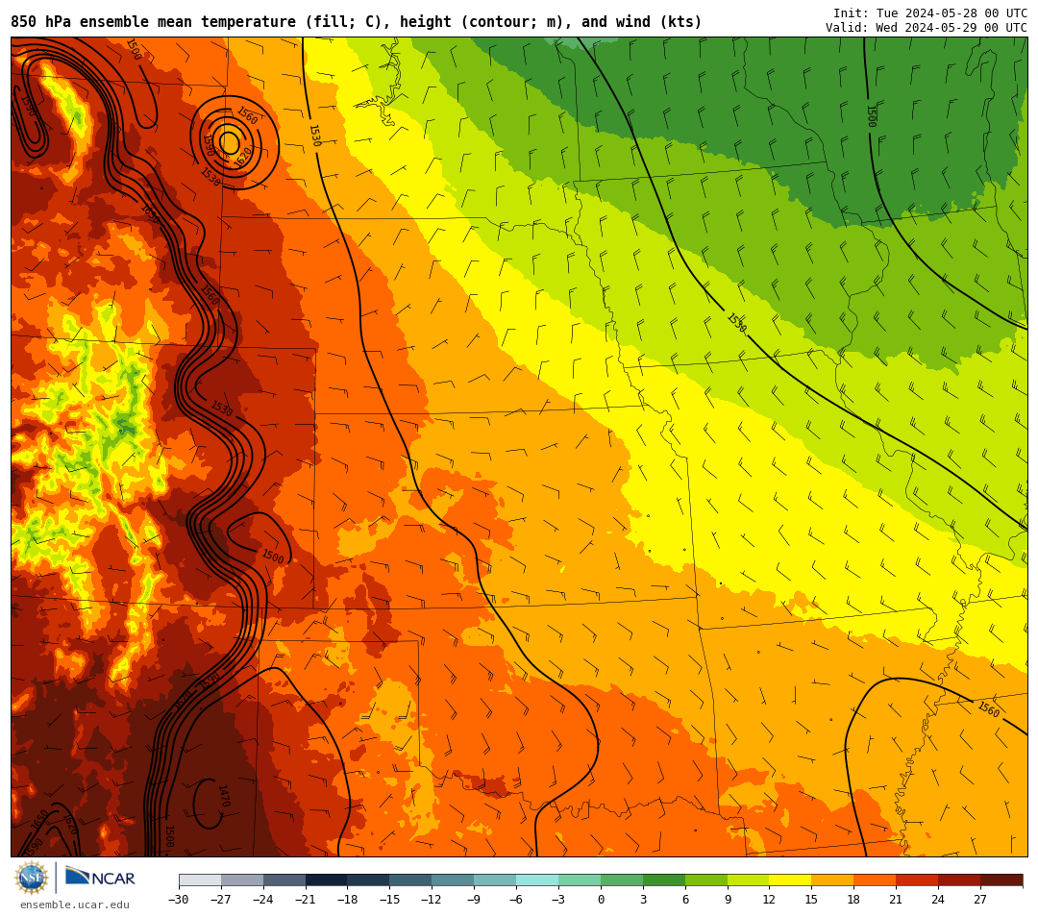Click the chart title text starting '850 hPa ensemble mean'
This screenshot has width=1038, height=917.
[x=357, y=22]
